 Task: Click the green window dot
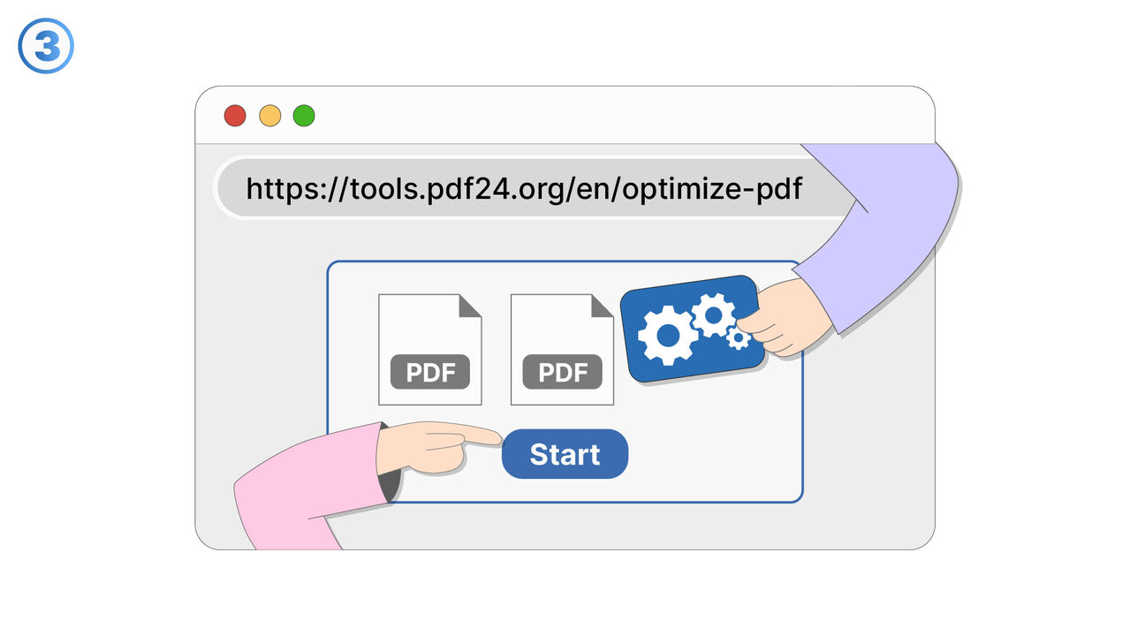[304, 116]
